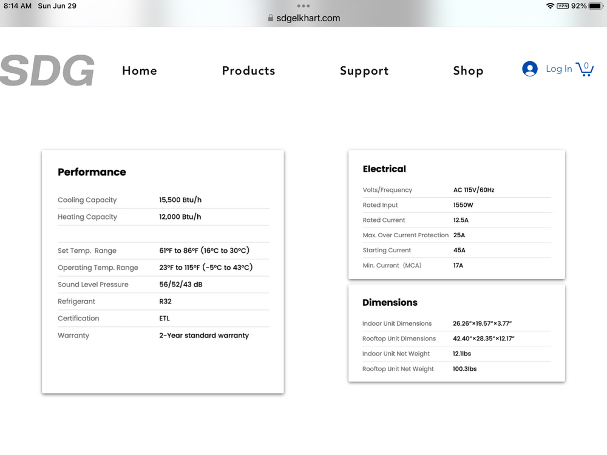This screenshot has width=607, height=455.
Task: Tap the time display in status bar
Action: (x=18, y=6)
